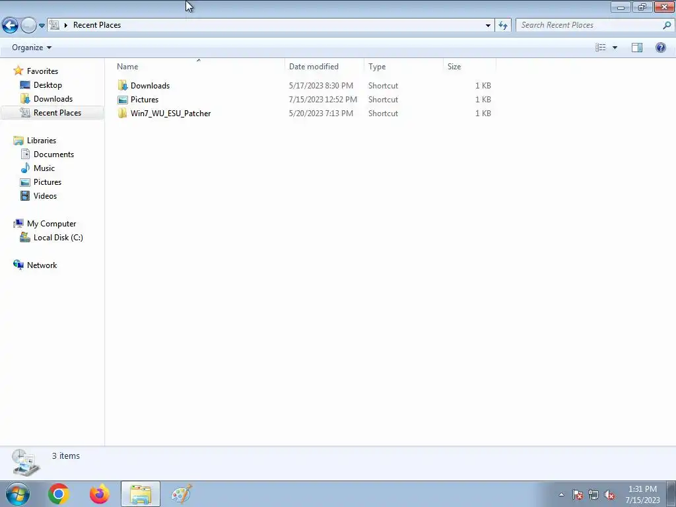
Task: Open the Videos library
Action: click(x=46, y=195)
